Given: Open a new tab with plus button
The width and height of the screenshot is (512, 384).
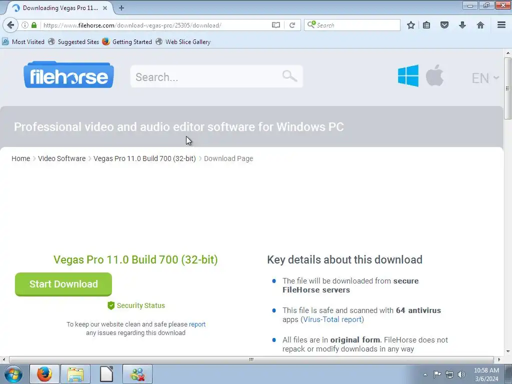Looking at the screenshot, I should (x=121, y=8).
